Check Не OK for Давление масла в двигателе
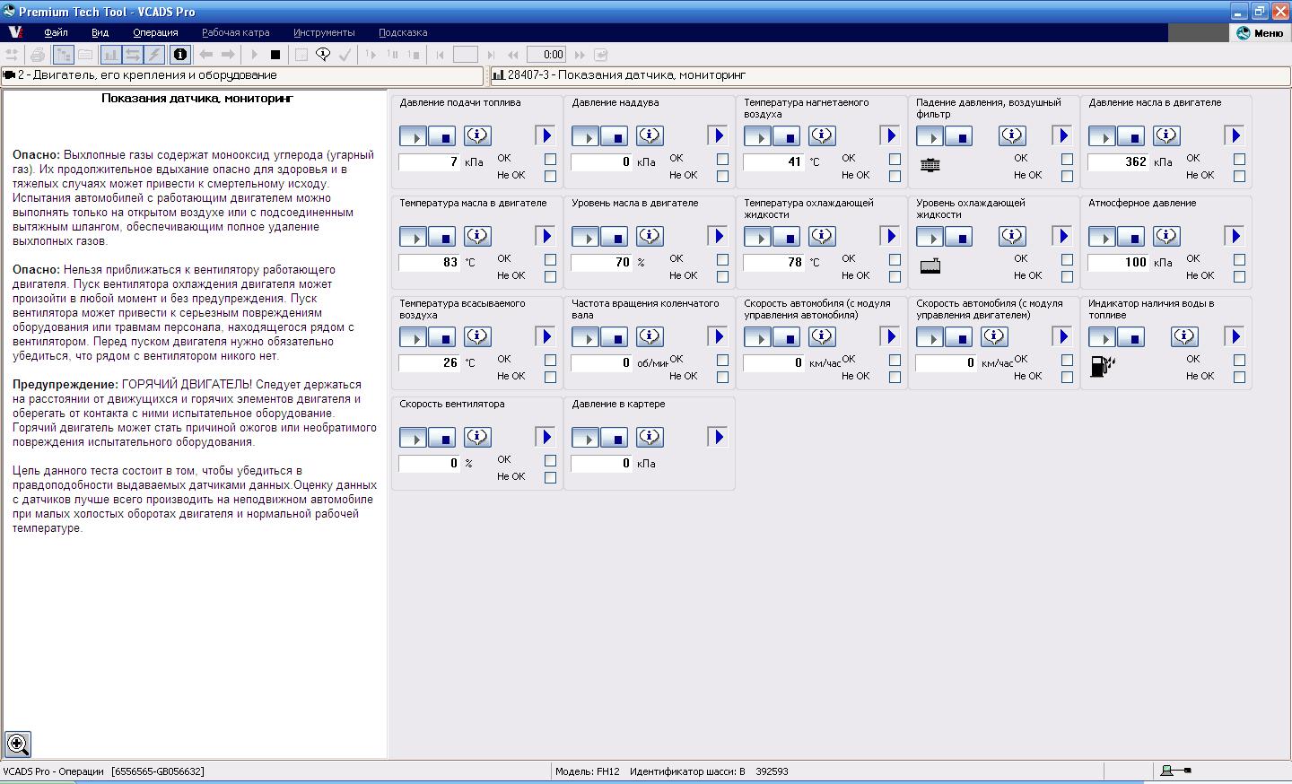 (1239, 176)
